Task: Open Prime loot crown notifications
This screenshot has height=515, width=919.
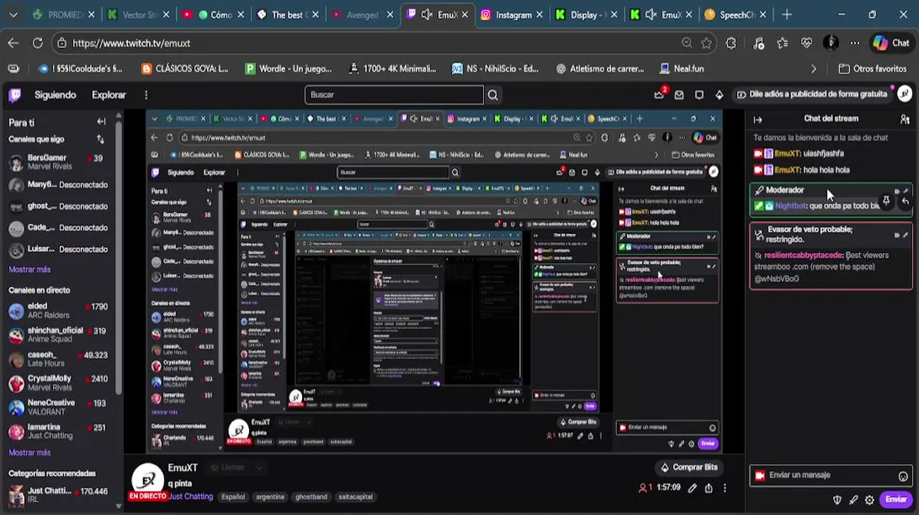Action: [x=659, y=94]
